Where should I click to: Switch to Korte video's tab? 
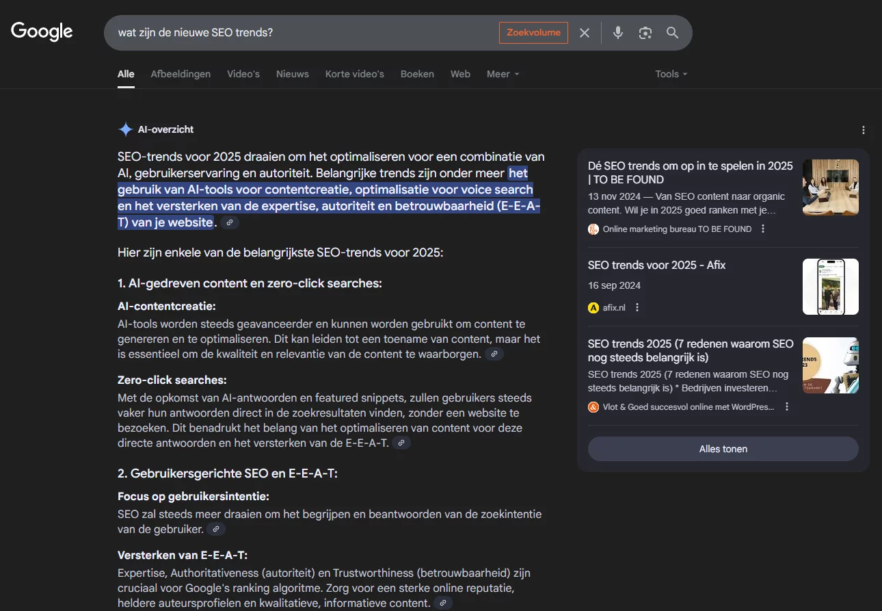pyautogui.click(x=355, y=74)
